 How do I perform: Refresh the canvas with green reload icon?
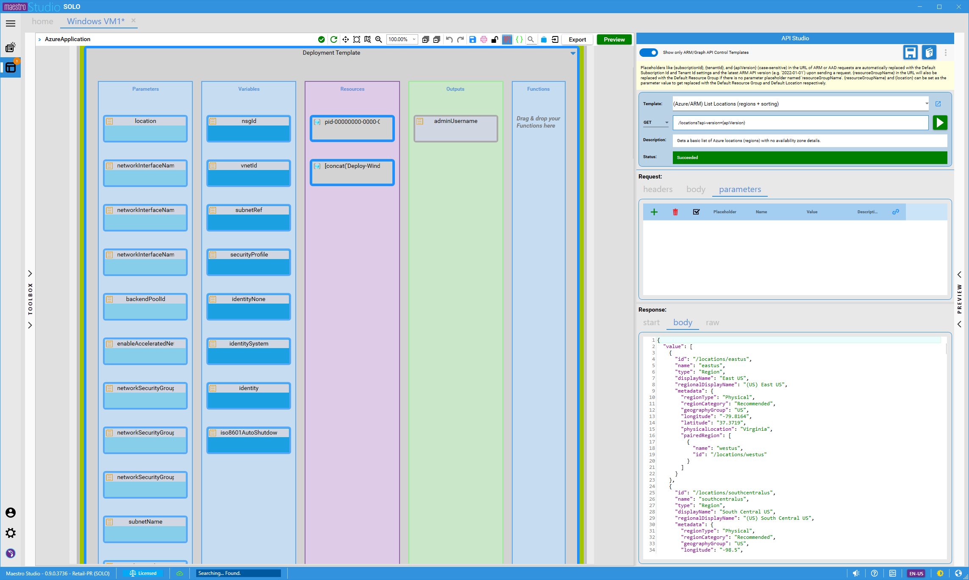click(334, 39)
